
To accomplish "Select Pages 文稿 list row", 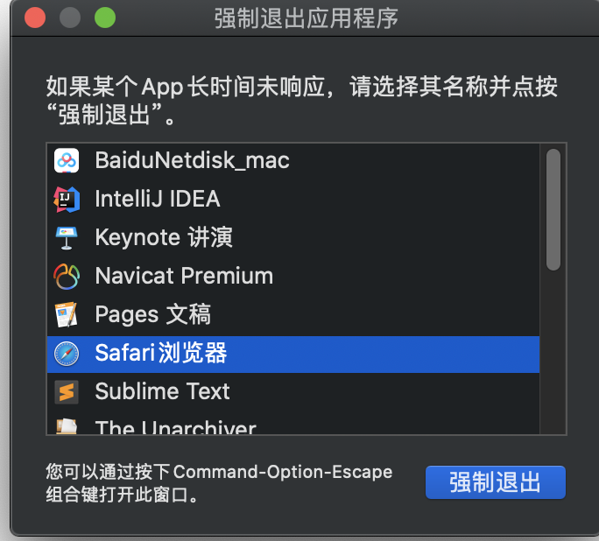I will click(153, 314).
